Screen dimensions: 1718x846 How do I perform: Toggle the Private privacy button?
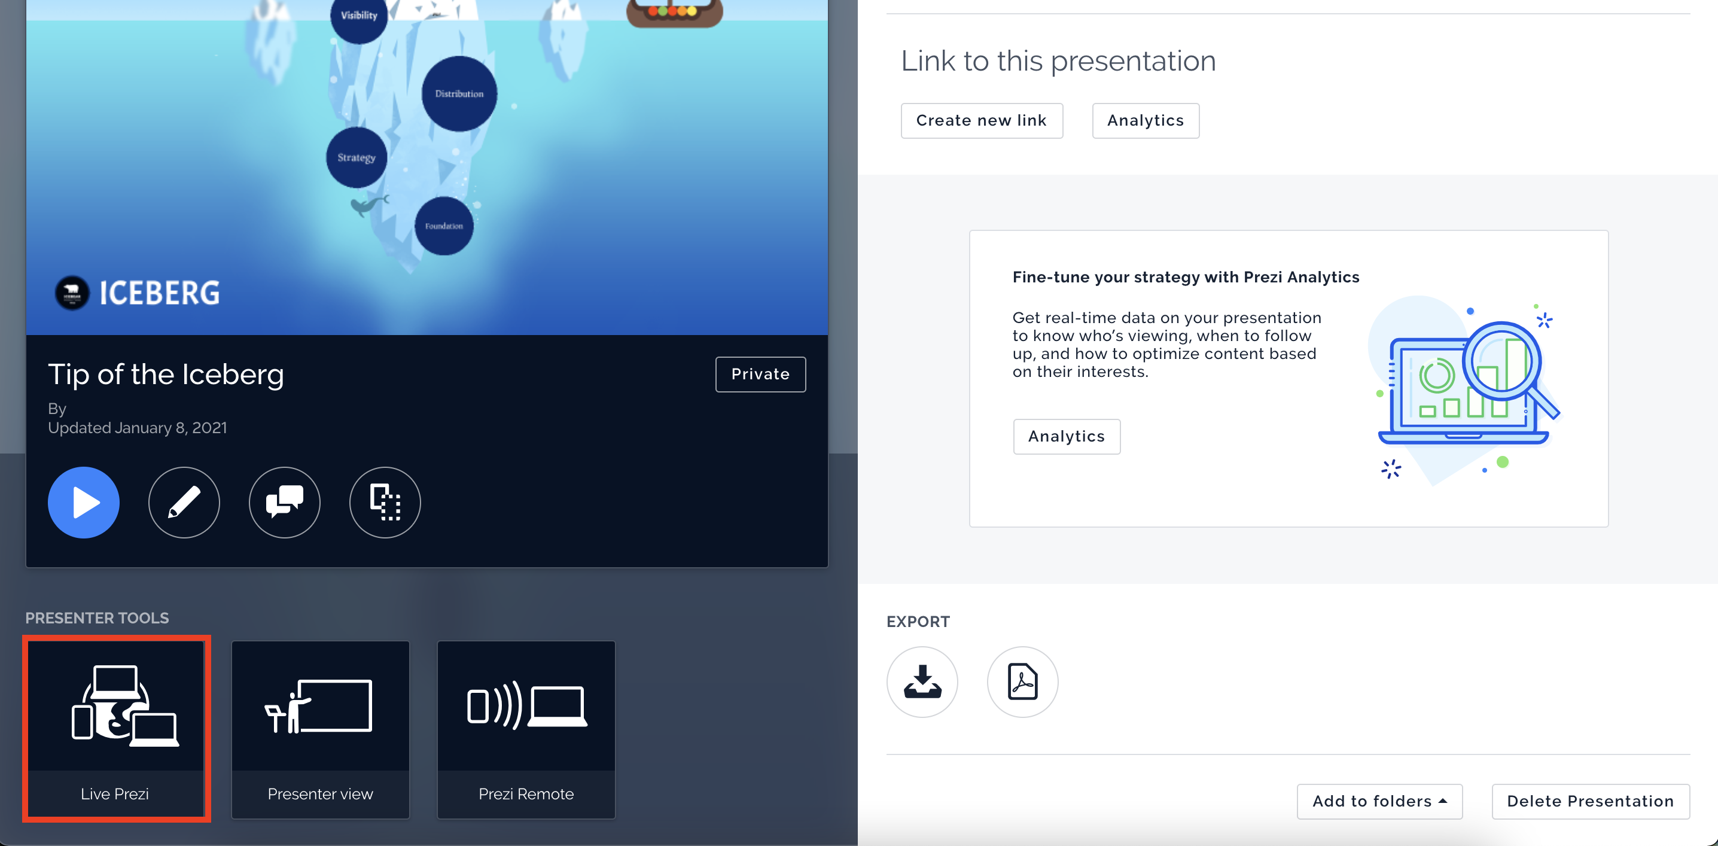tap(760, 375)
